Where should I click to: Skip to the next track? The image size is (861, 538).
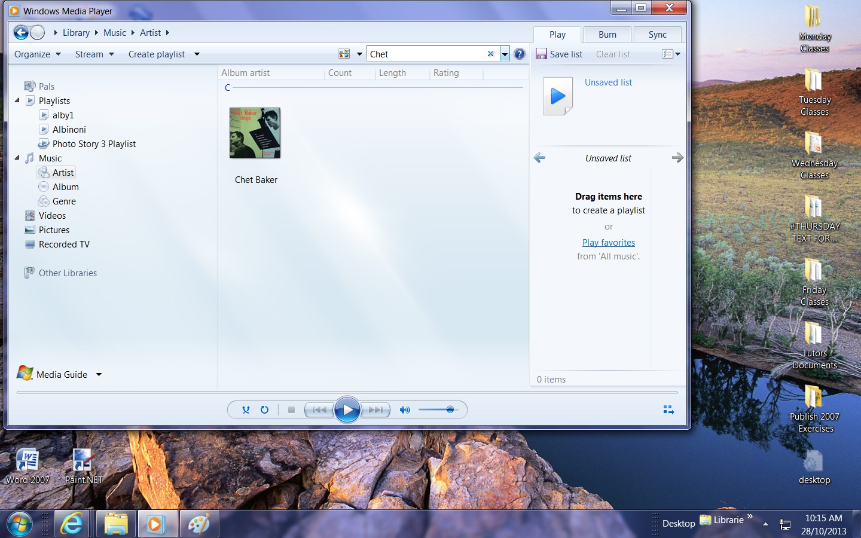click(x=376, y=410)
